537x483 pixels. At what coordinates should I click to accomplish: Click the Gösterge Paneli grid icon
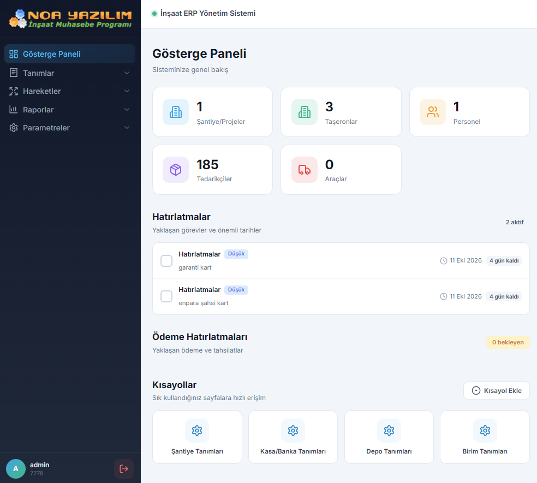14,54
